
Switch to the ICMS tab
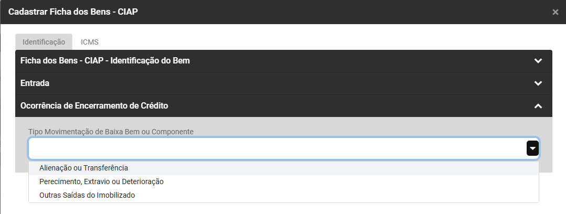click(x=90, y=41)
